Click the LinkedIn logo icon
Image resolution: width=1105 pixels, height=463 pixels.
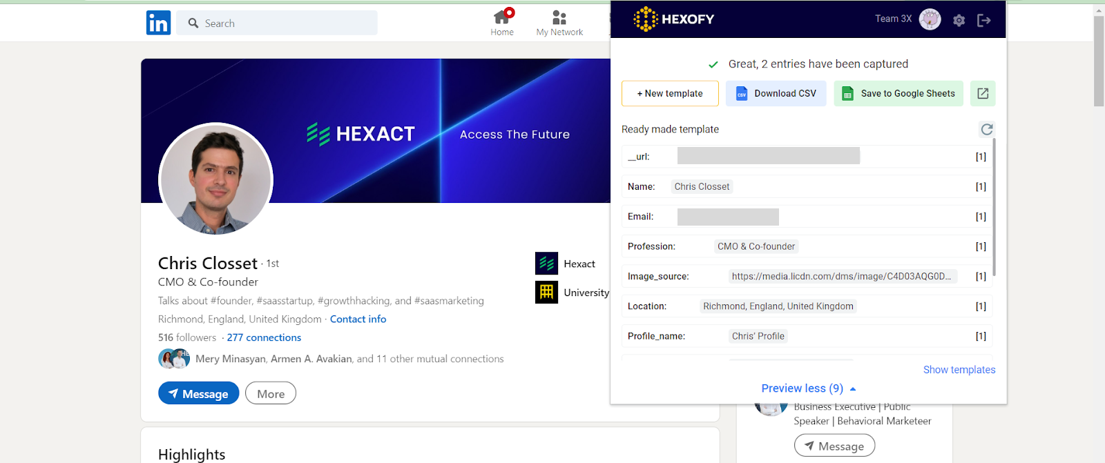point(158,23)
